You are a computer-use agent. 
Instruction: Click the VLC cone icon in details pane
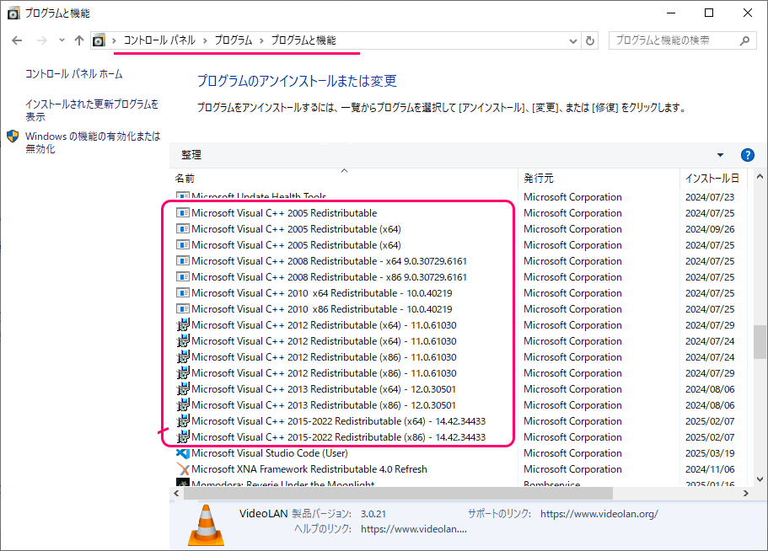click(x=207, y=525)
